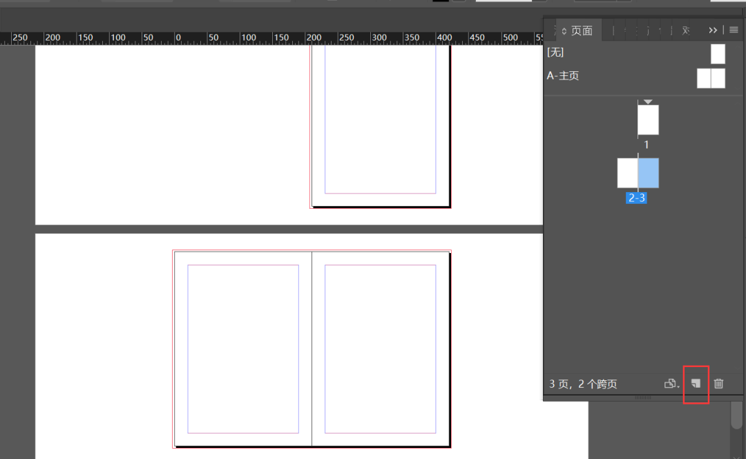This screenshot has width=746, height=459.
Task: Open the collapsed panel tab beside 页面
Action: [685, 30]
